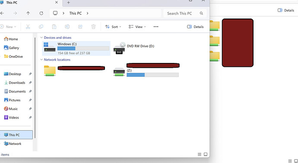The height and width of the screenshot is (163, 298).
Task: Click the Paste clipboard icon
Action: 54,27
